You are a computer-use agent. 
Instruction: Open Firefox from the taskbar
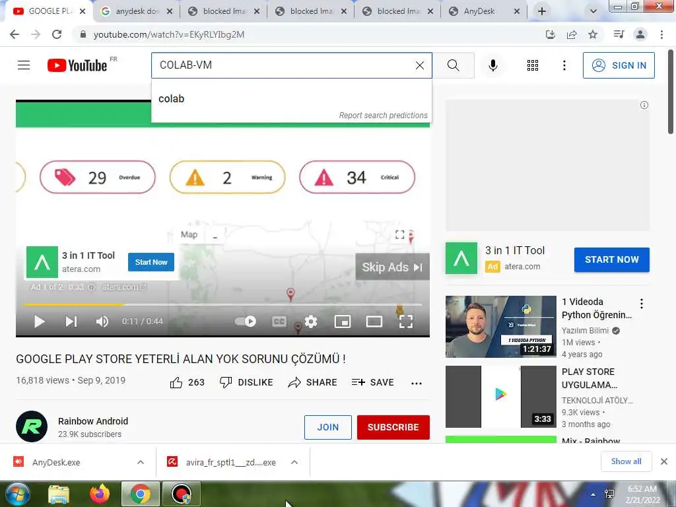point(99,494)
